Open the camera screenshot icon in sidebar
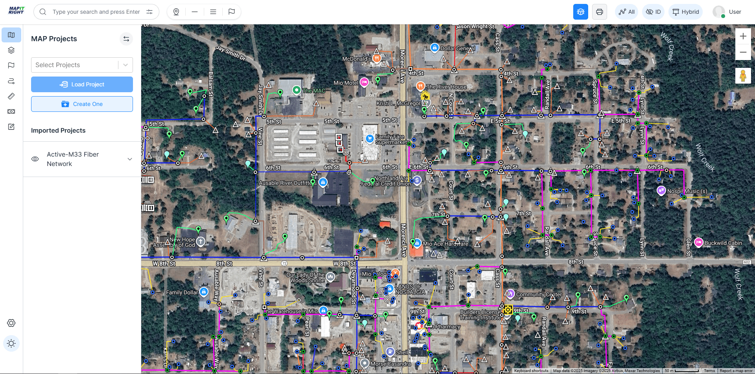This screenshot has height=374, width=755. 11,111
